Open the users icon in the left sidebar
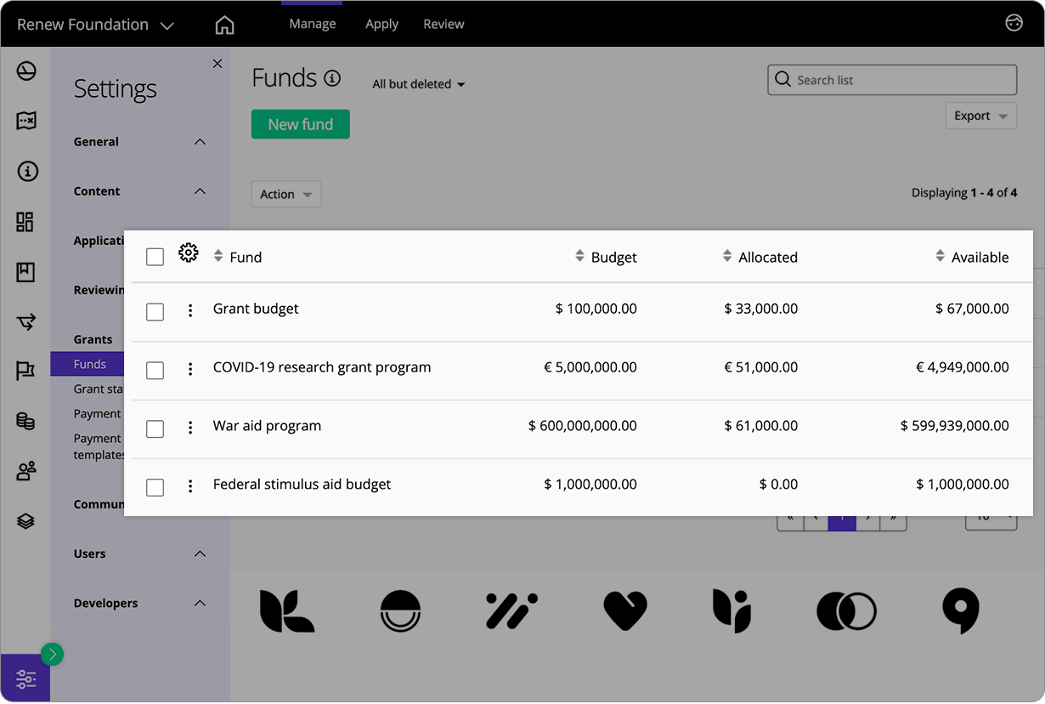 point(26,470)
